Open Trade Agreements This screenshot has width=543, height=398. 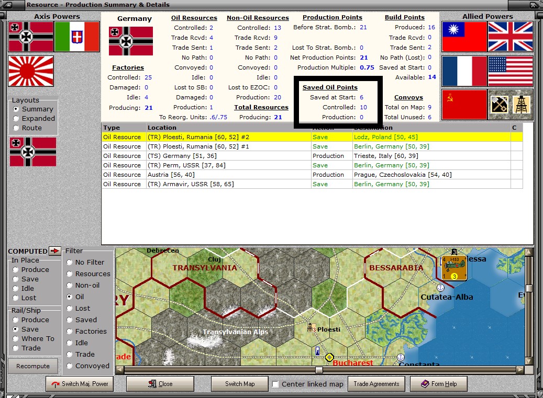(x=376, y=384)
